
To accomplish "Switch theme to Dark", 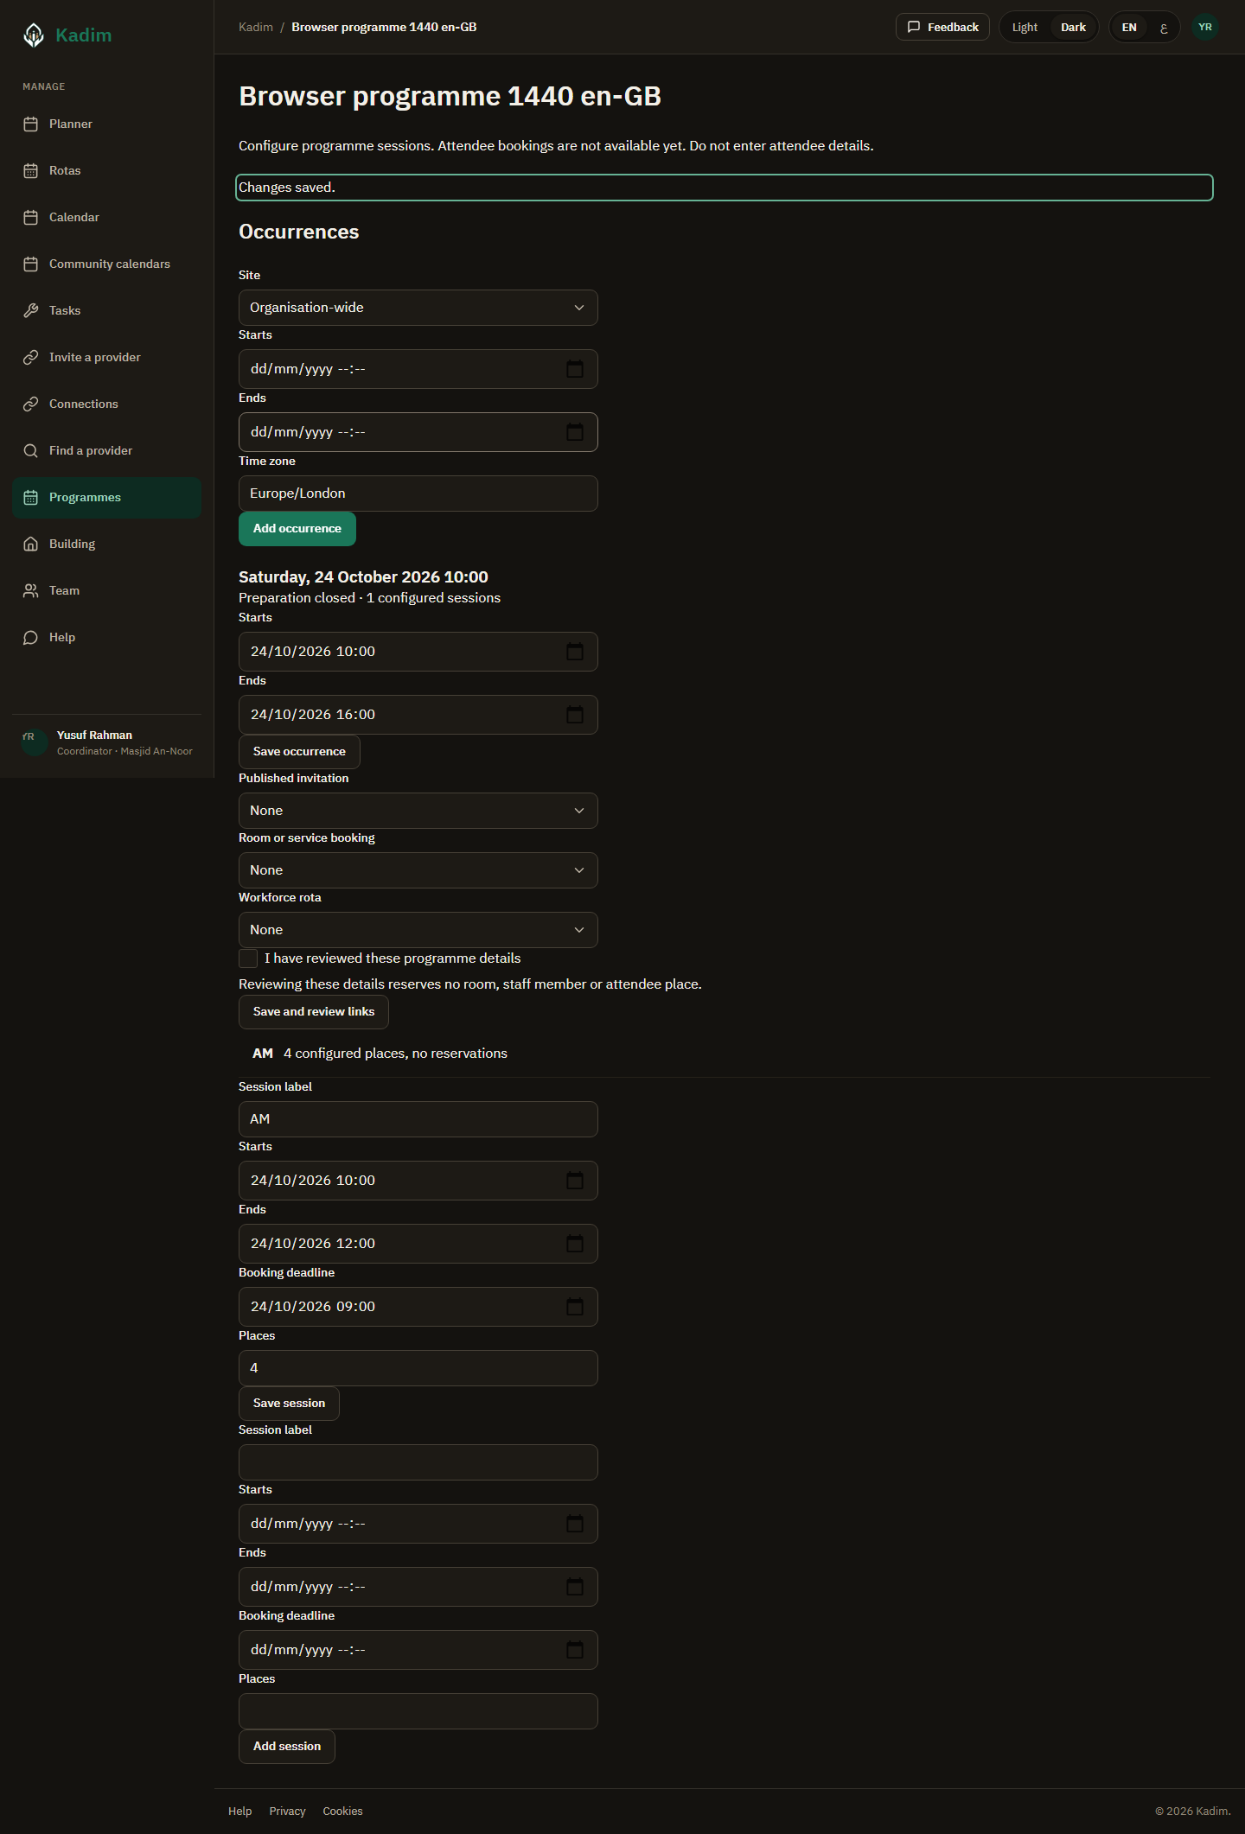I will coord(1073,27).
